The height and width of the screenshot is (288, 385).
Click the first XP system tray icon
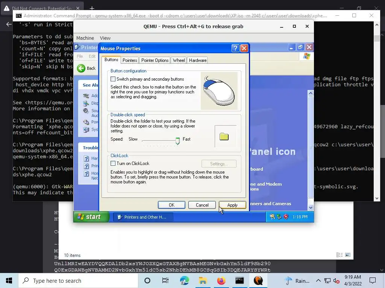(x=272, y=216)
